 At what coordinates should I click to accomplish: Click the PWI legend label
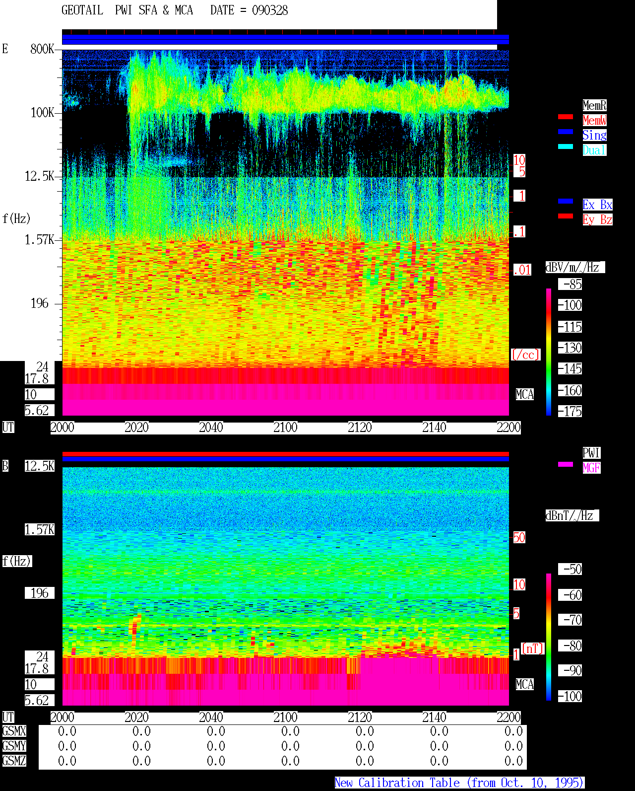[x=591, y=453]
